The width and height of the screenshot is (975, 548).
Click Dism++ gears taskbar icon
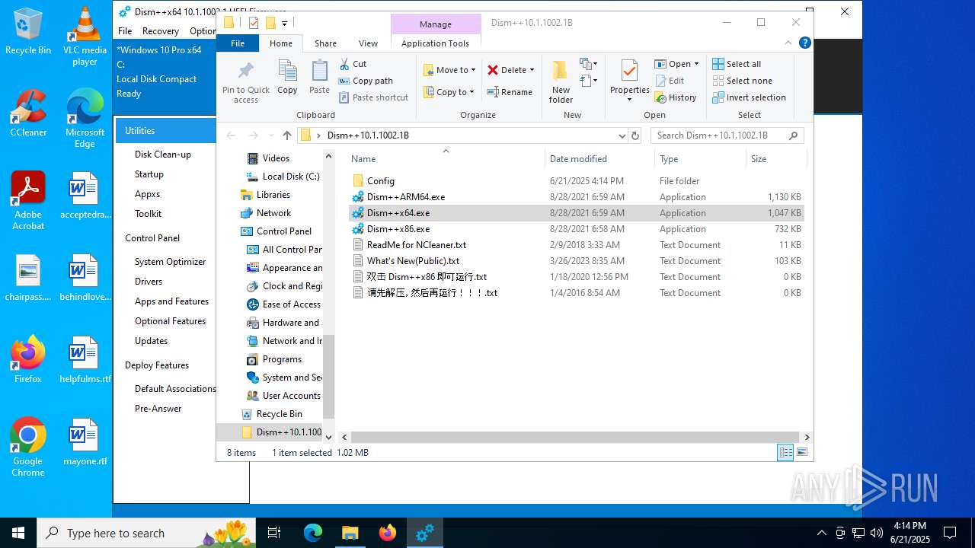[x=424, y=533]
